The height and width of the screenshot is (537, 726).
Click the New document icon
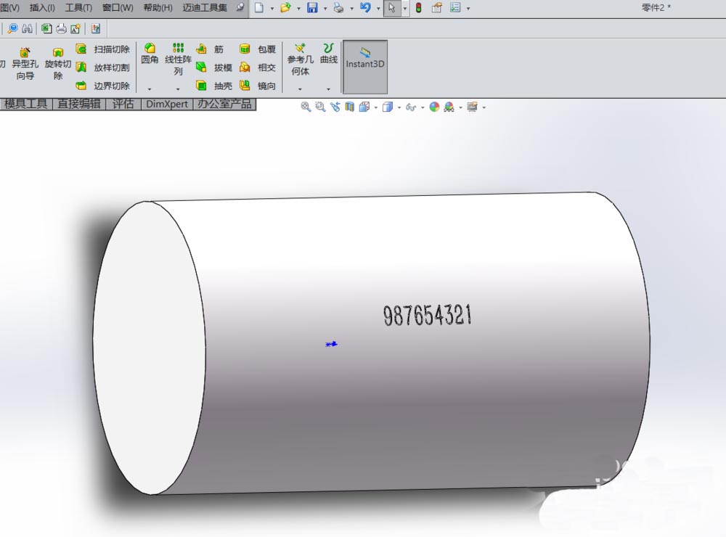pyautogui.click(x=259, y=8)
